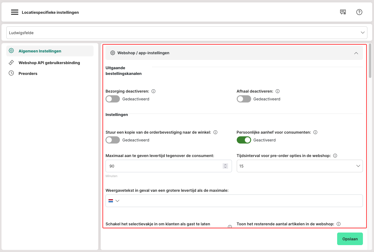The width and height of the screenshot is (374, 252).
Task: Click the feedback chat icon in header
Action: pyautogui.click(x=343, y=12)
